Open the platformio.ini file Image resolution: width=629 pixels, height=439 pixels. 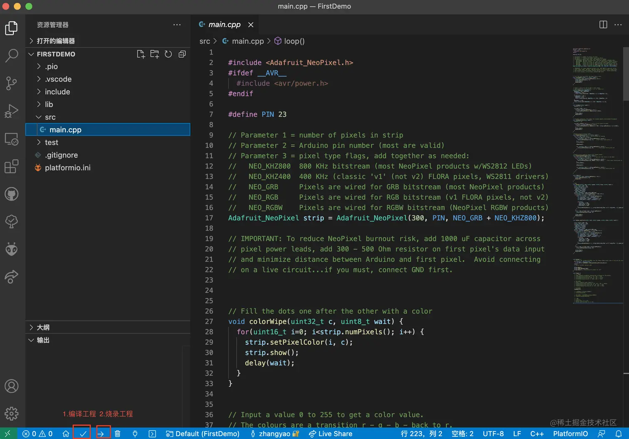coord(107,168)
